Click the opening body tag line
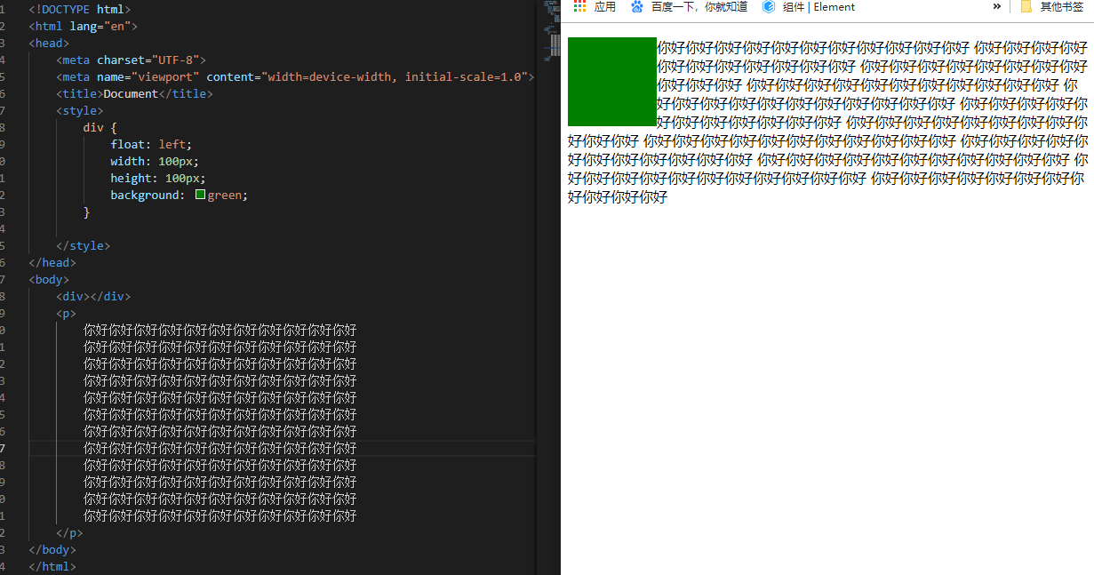The height and width of the screenshot is (575, 1094). coord(49,279)
